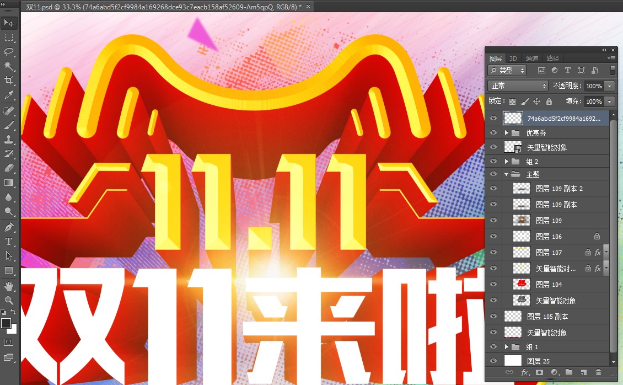Reset default foreground and background colors
This screenshot has height=385, width=623.
(3, 312)
